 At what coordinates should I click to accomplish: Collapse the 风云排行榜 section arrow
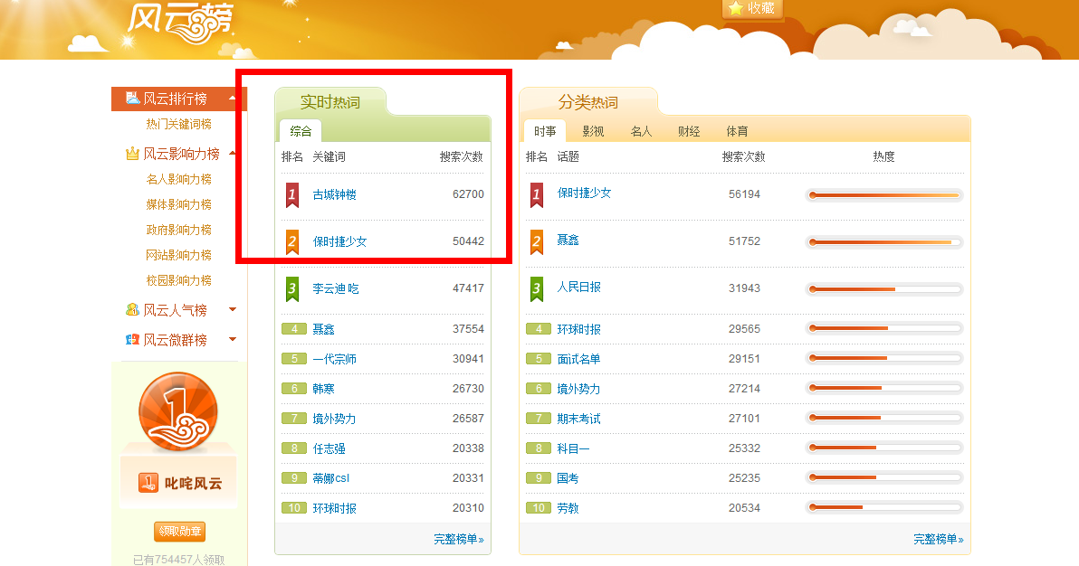point(233,99)
